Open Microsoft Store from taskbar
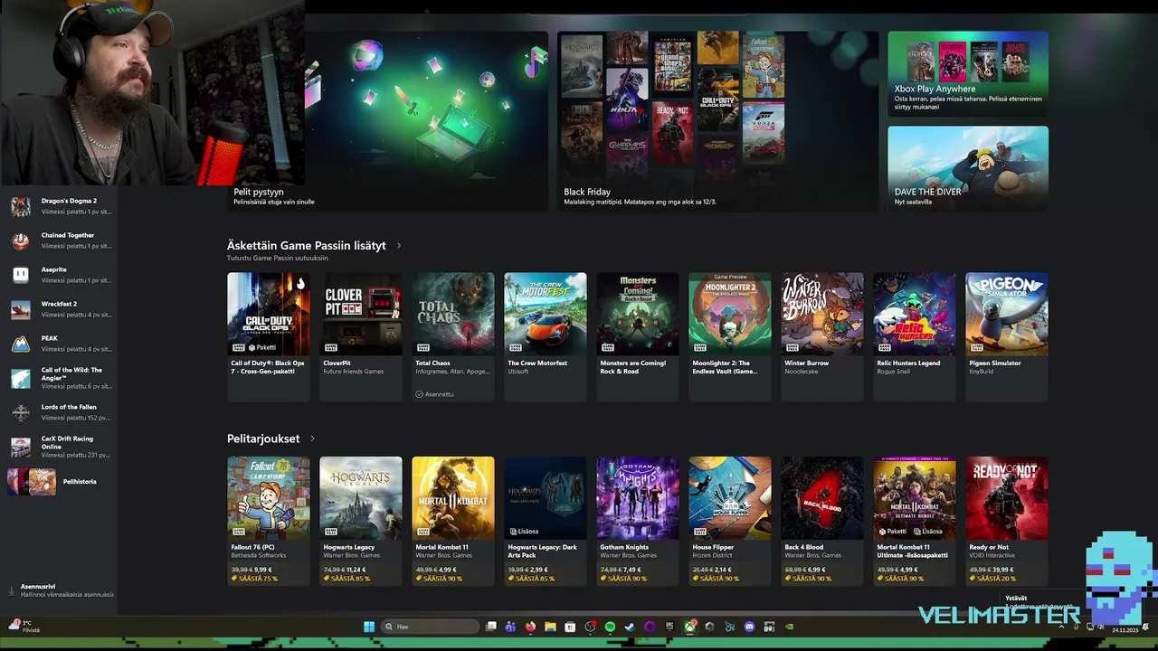 [570, 627]
